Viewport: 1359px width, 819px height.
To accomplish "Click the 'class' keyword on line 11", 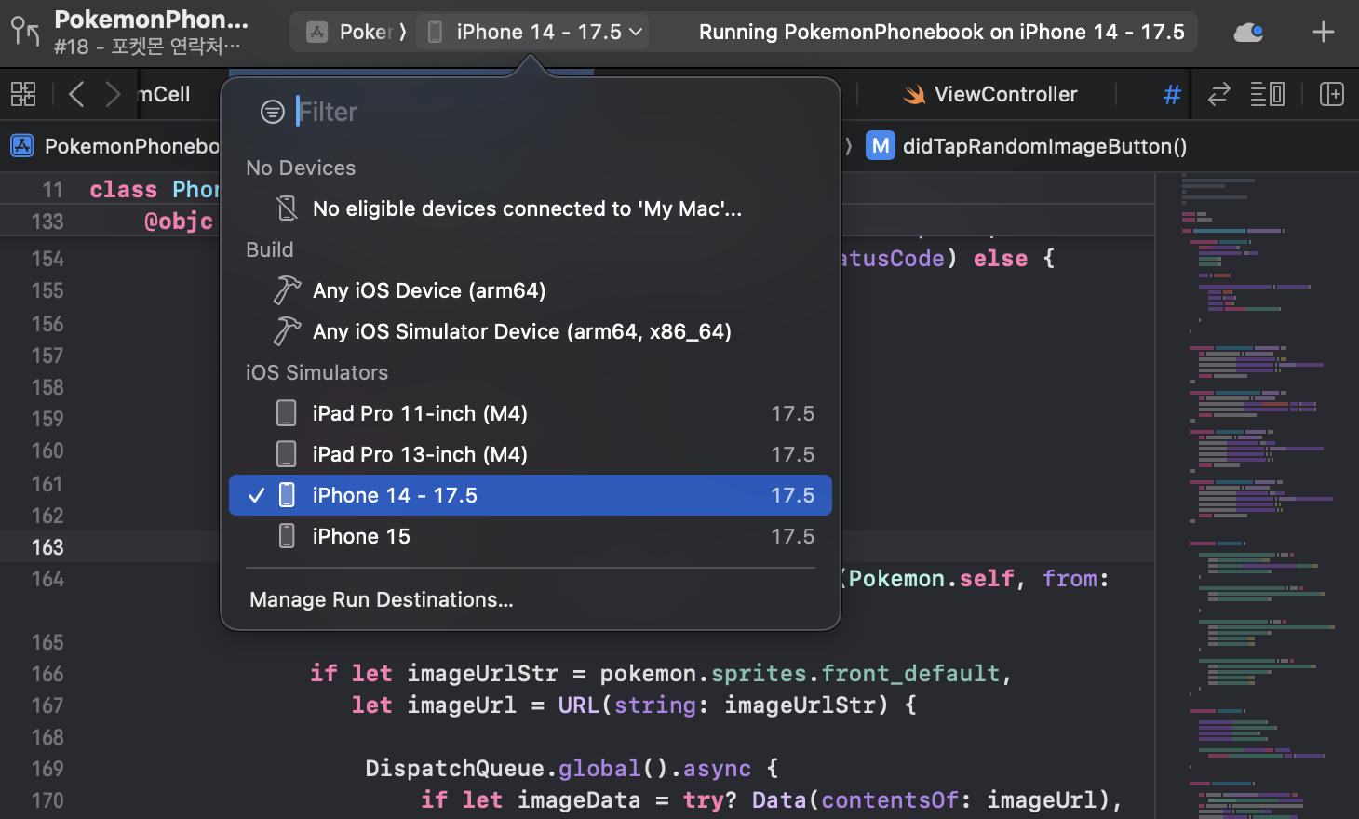I will (123, 190).
